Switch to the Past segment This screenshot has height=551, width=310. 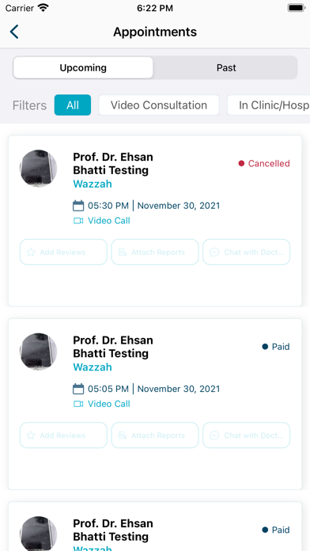226,67
